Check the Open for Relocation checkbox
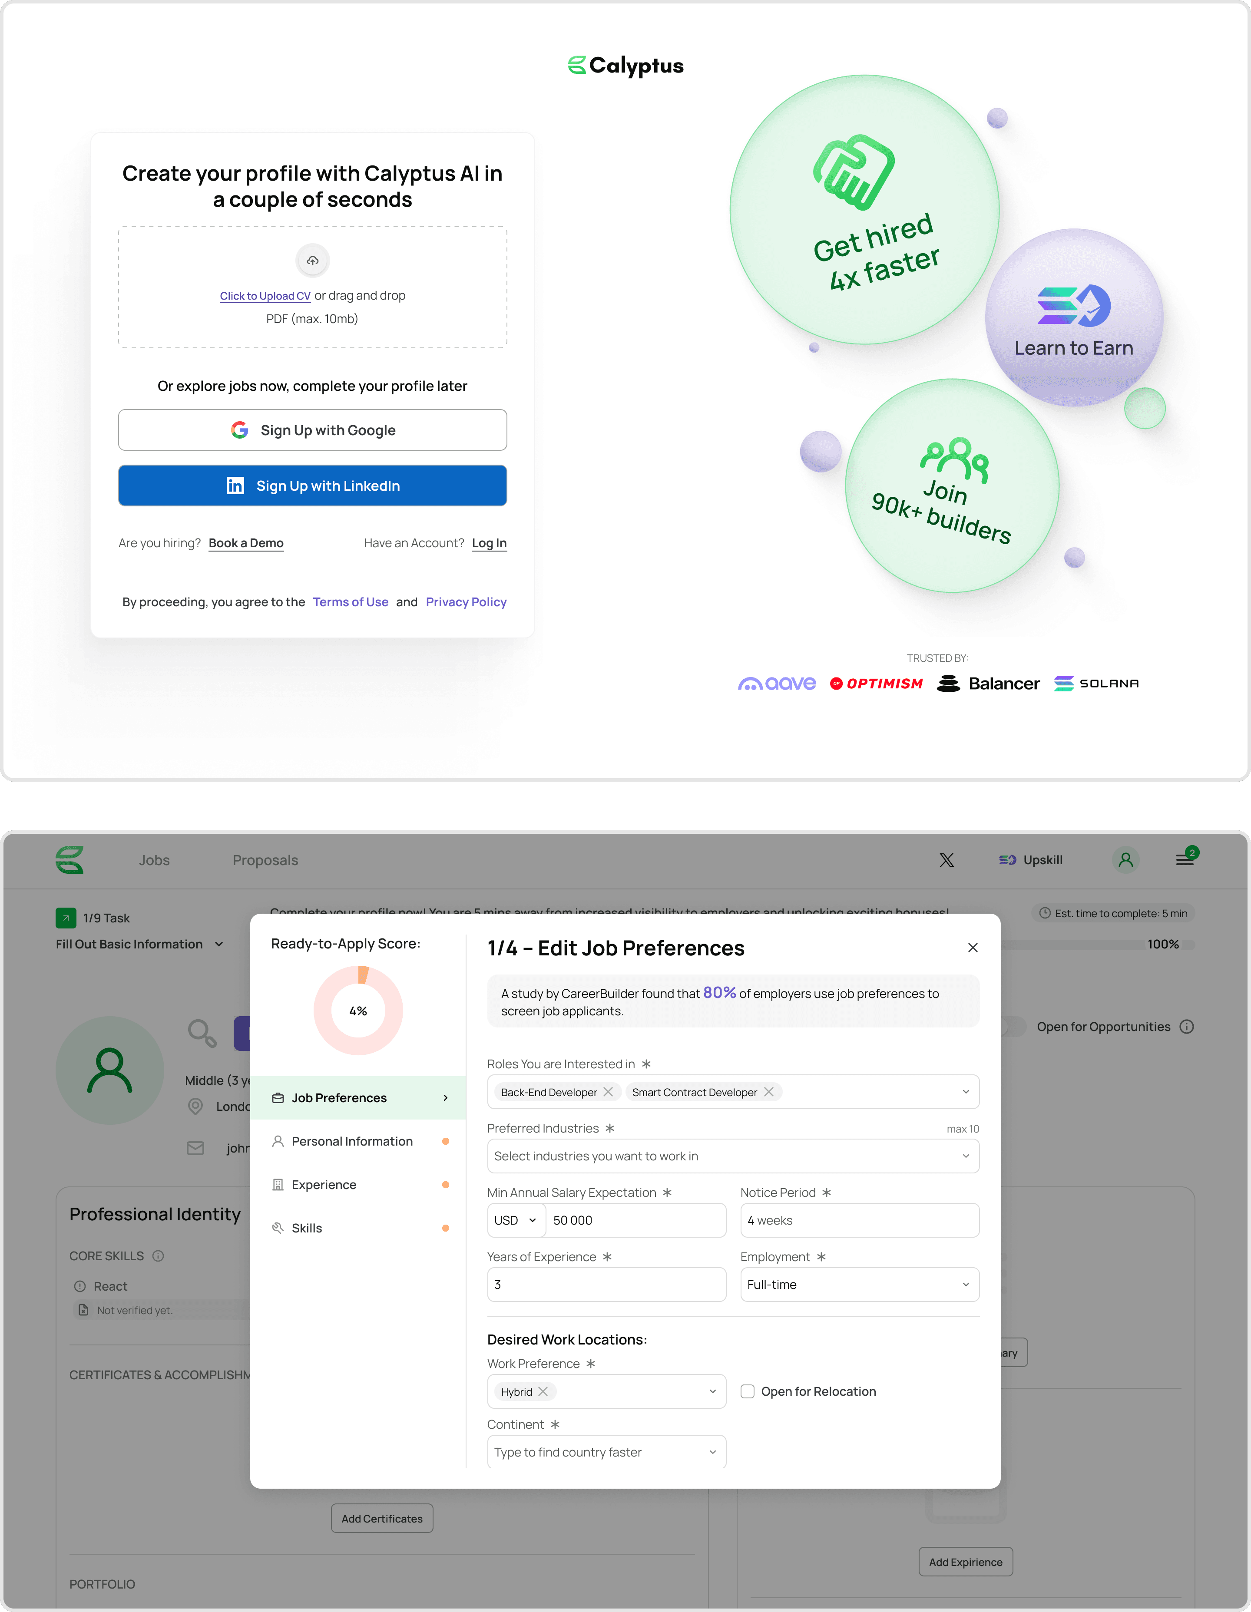 tap(748, 1391)
